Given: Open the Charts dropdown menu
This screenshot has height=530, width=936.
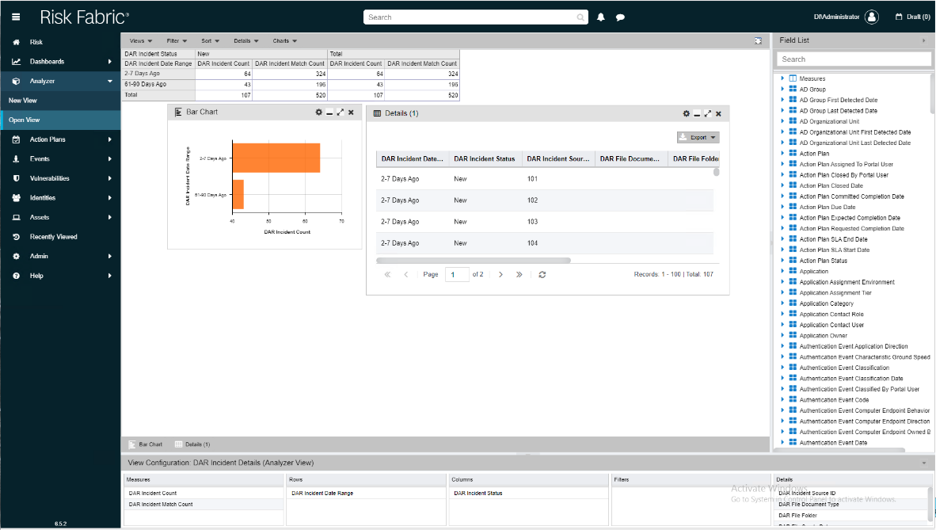Looking at the screenshot, I should pos(284,40).
